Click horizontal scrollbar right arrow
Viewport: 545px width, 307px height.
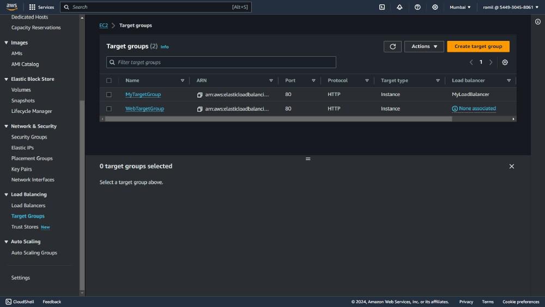(x=513, y=119)
